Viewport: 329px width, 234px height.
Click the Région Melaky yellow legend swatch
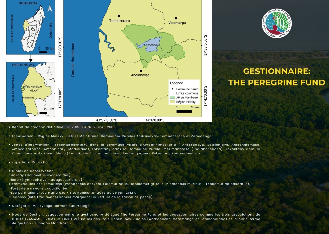pos(172,102)
